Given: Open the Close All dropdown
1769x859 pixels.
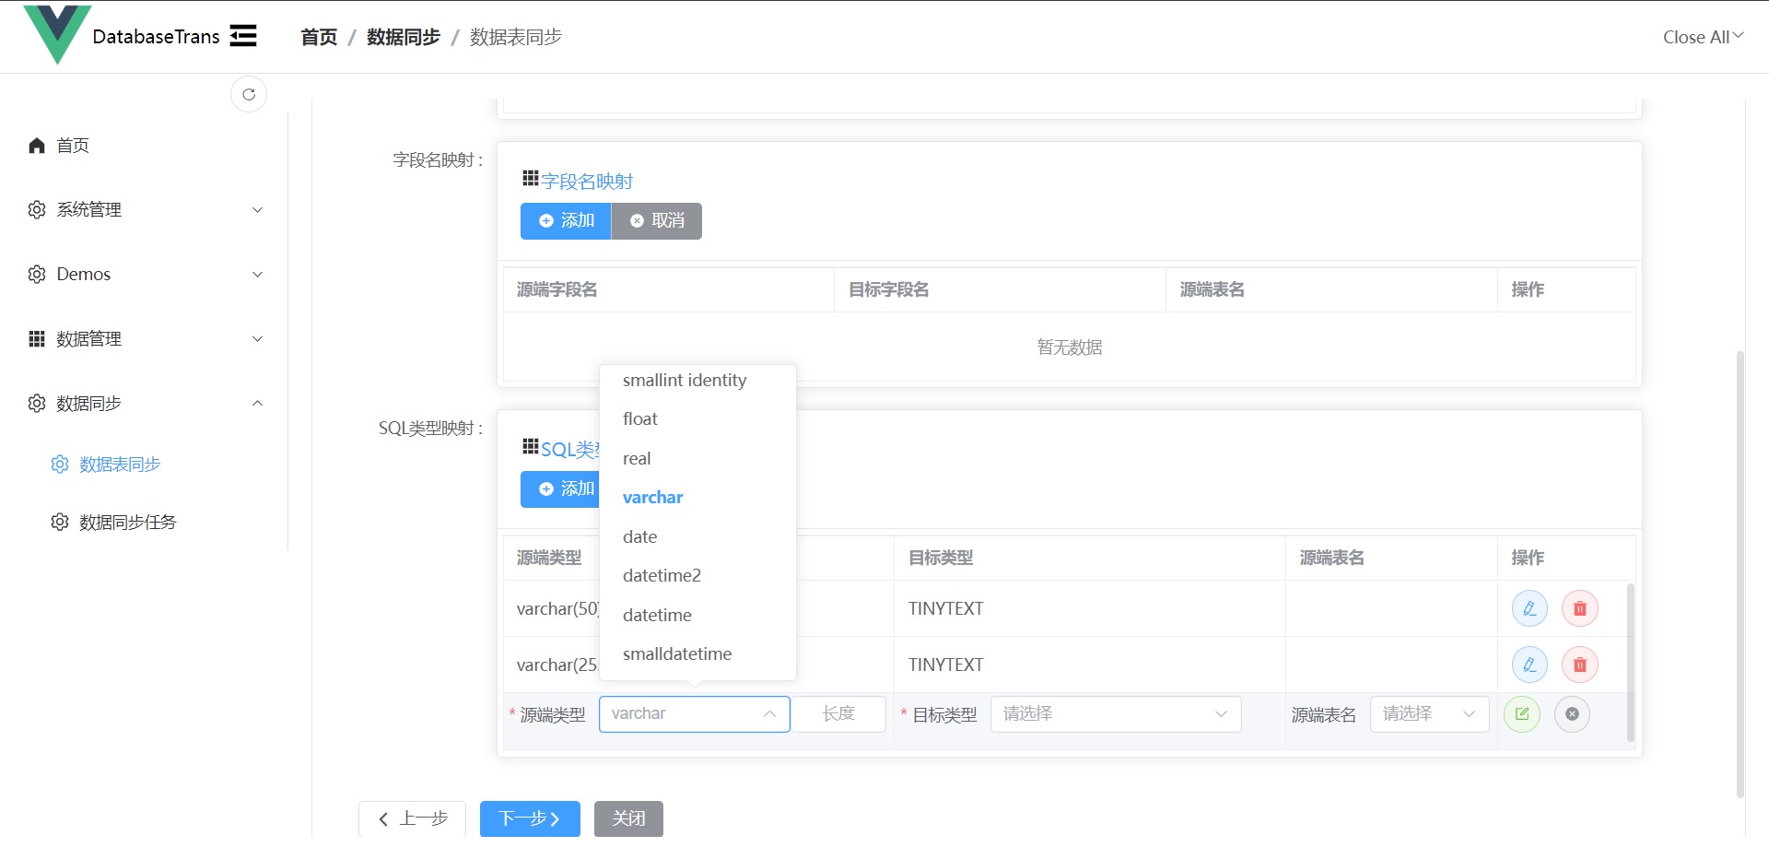Looking at the screenshot, I should point(1703,37).
